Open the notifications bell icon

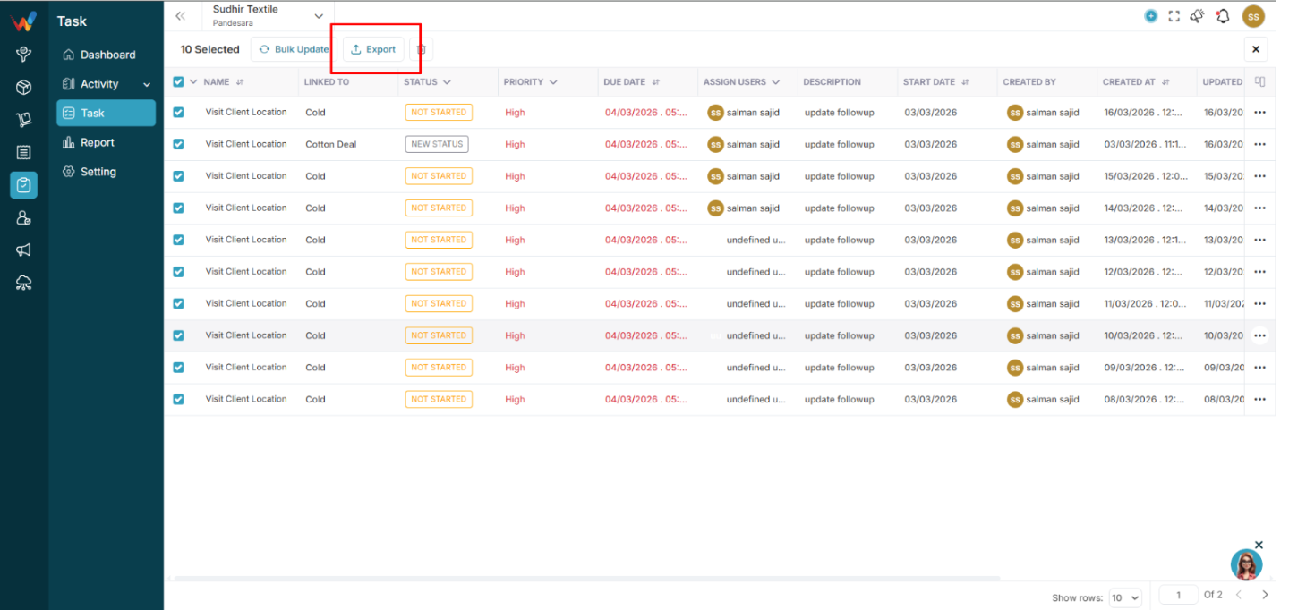coord(1223,16)
